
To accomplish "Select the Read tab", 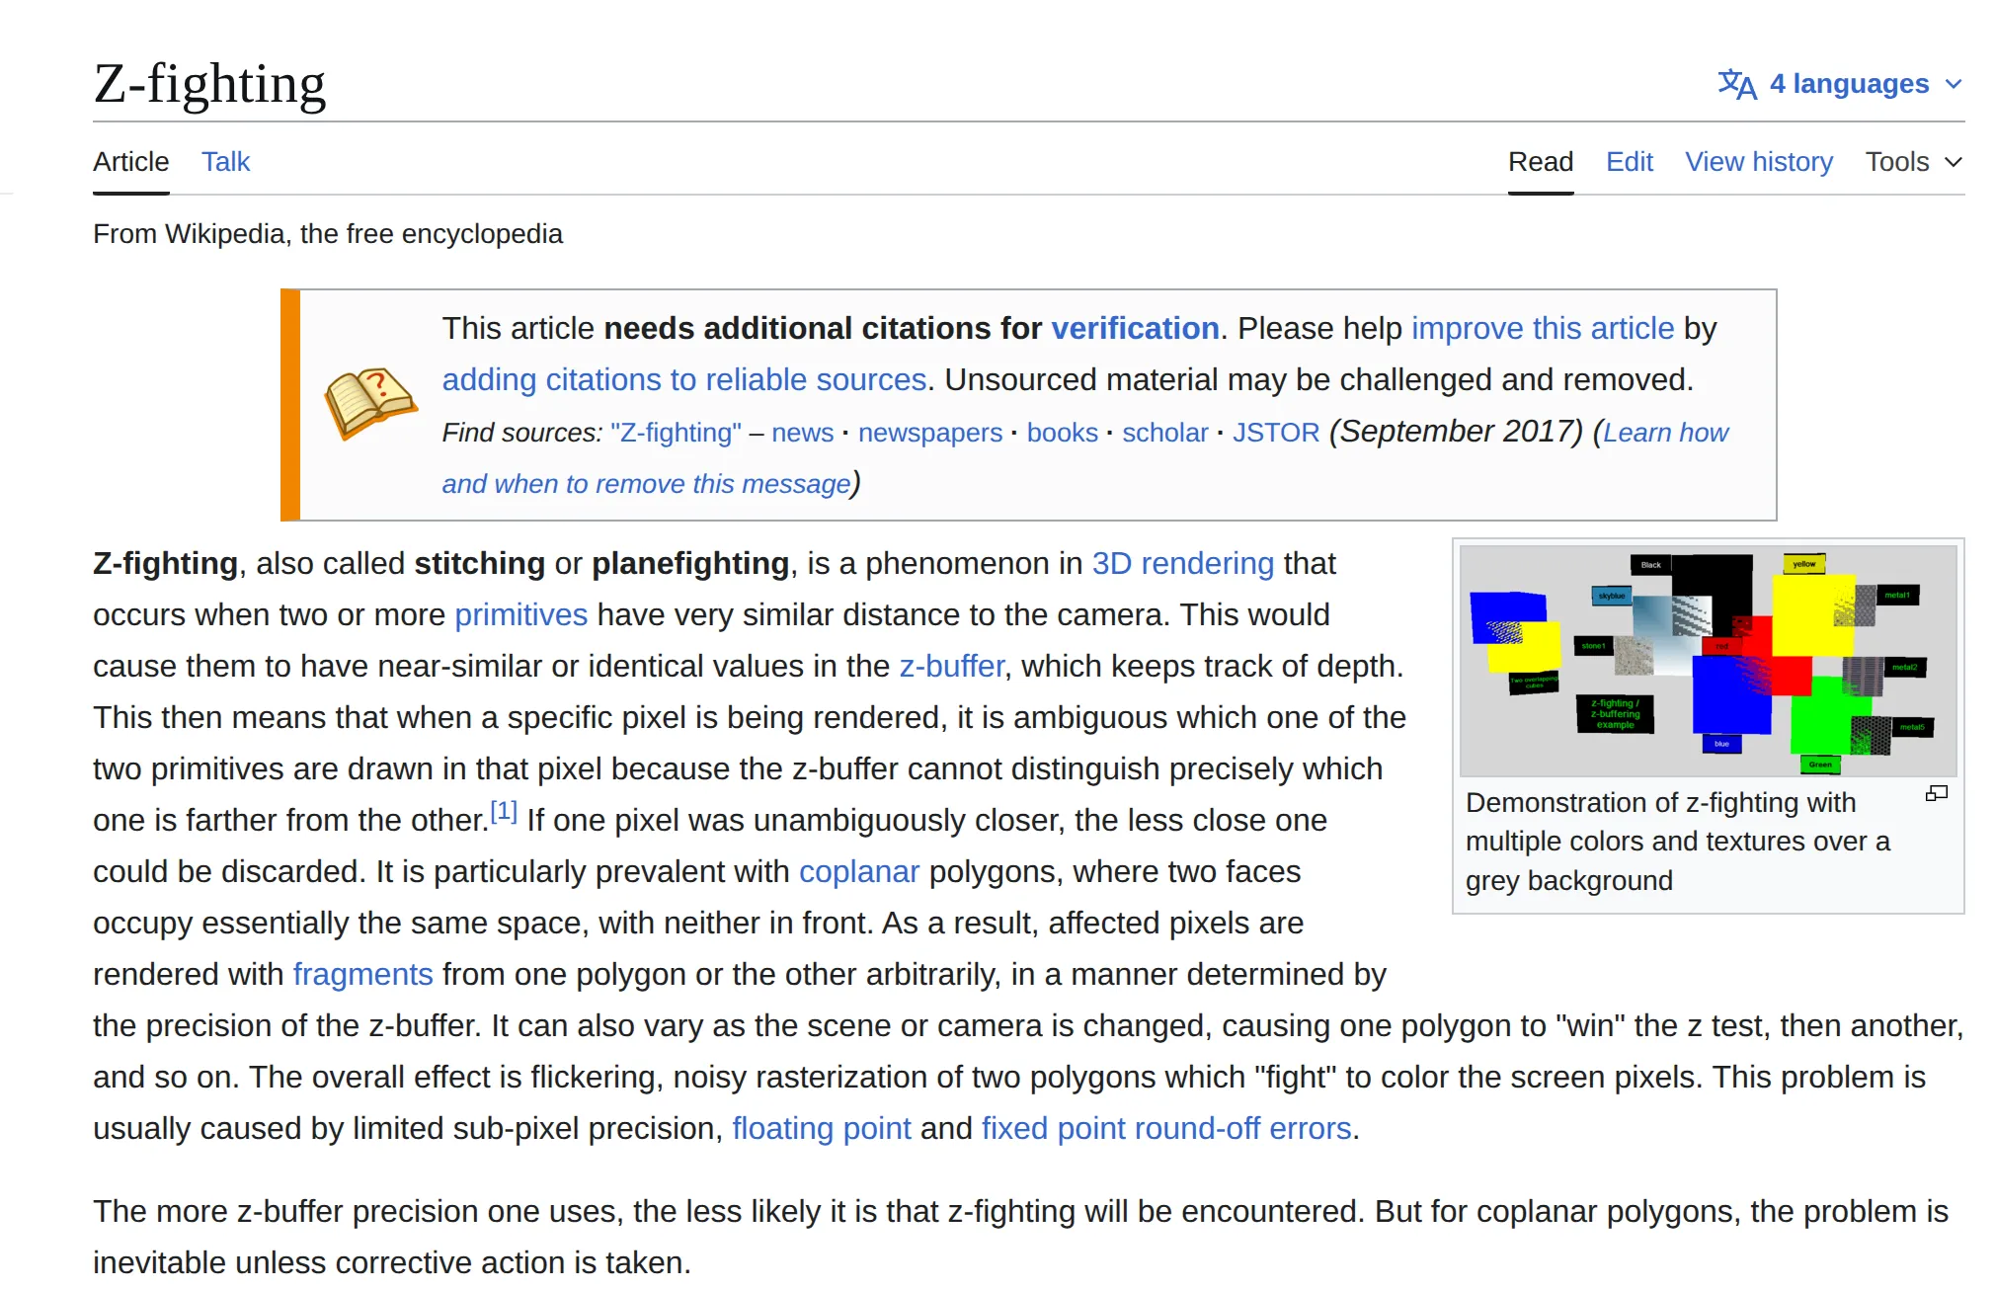I will point(1540,161).
